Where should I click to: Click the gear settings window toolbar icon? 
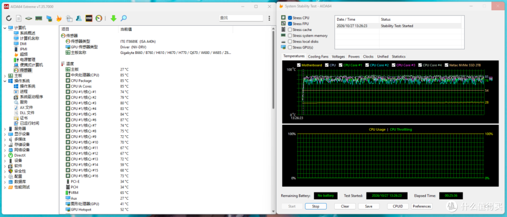(x=69, y=18)
